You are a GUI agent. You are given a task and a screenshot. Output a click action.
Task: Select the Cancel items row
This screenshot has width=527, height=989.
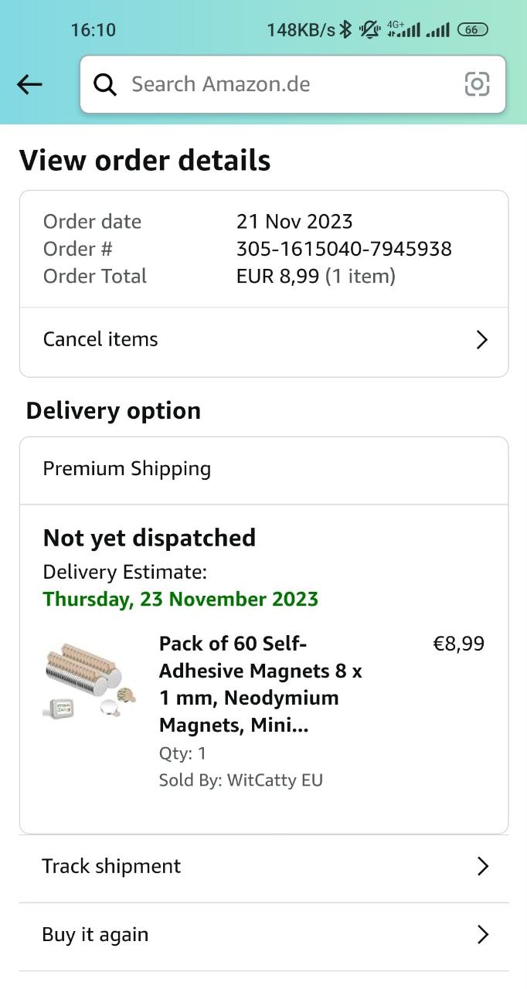click(100, 339)
